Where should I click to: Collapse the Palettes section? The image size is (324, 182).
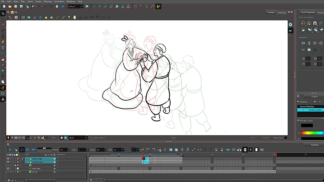click(298, 102)
